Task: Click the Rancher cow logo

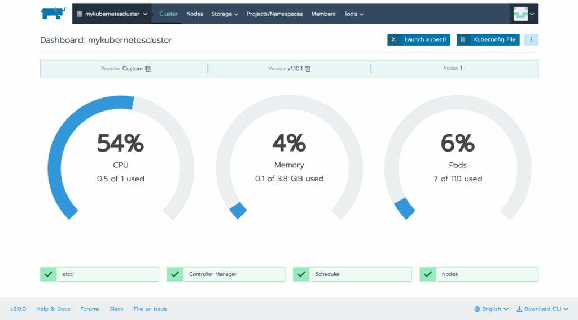Action: (54, 14)
